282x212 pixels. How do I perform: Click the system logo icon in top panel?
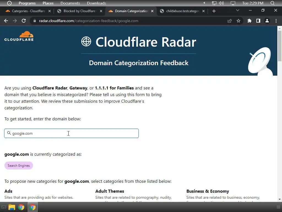9,3
